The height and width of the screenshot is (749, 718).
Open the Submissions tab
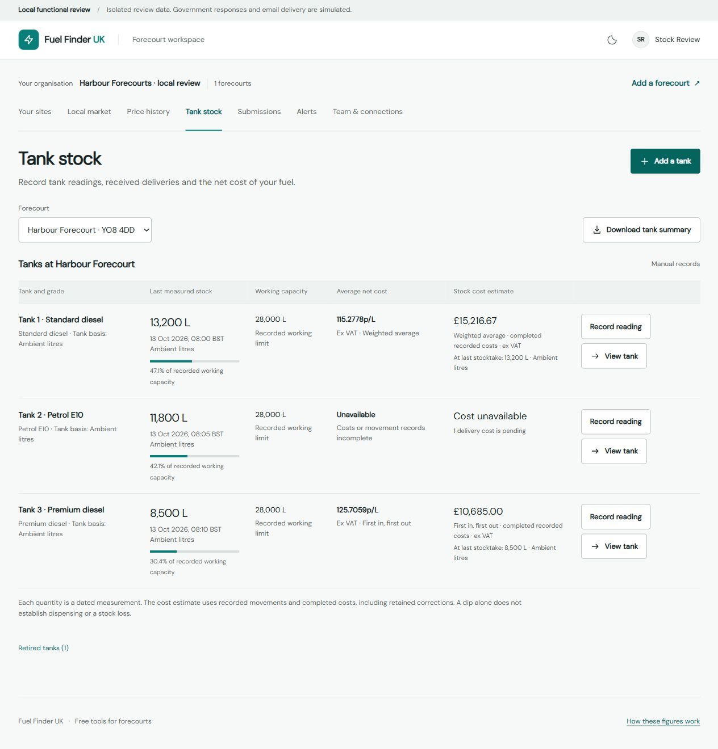[259, 112]
